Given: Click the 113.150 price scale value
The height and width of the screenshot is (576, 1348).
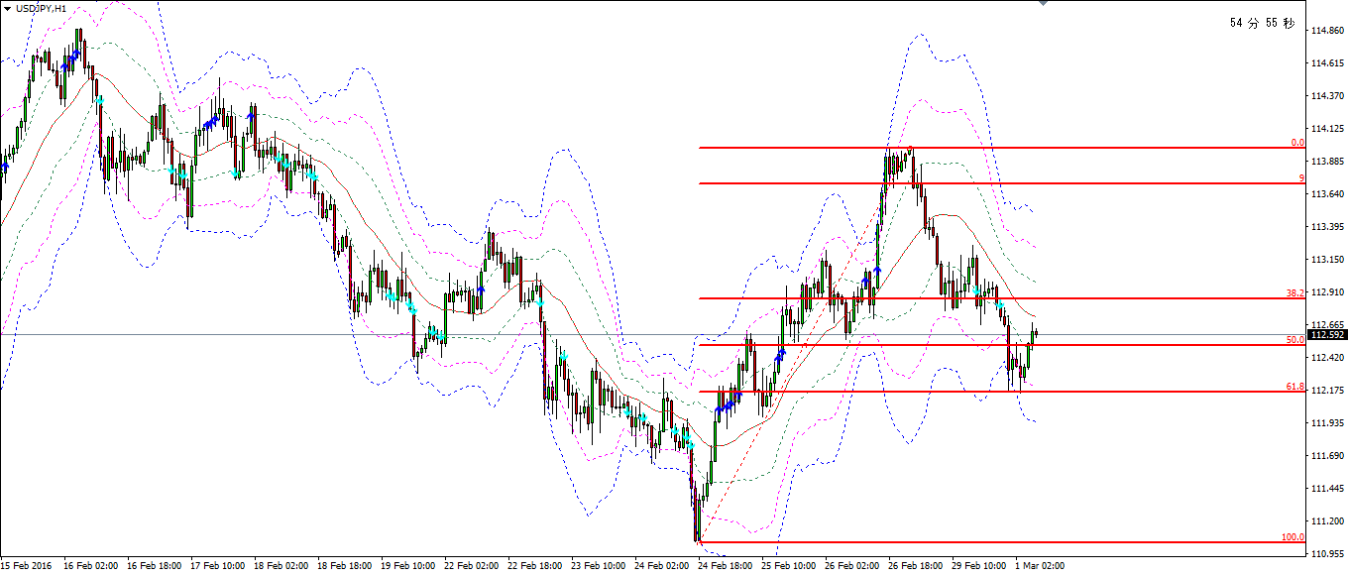Looking at the screenshot, I should point(1327,260).
